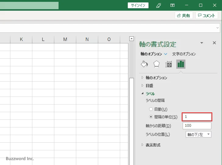Open the Effects pentagon icon tab
The width and height of the screenshot is (222, 165).
pos(156,64)
